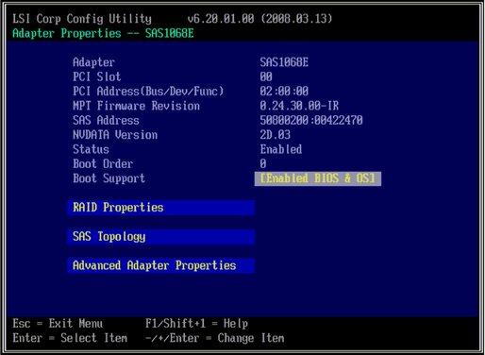
Task: Click the F1/Shift+1 = Help hint
Action: point(196,324)
